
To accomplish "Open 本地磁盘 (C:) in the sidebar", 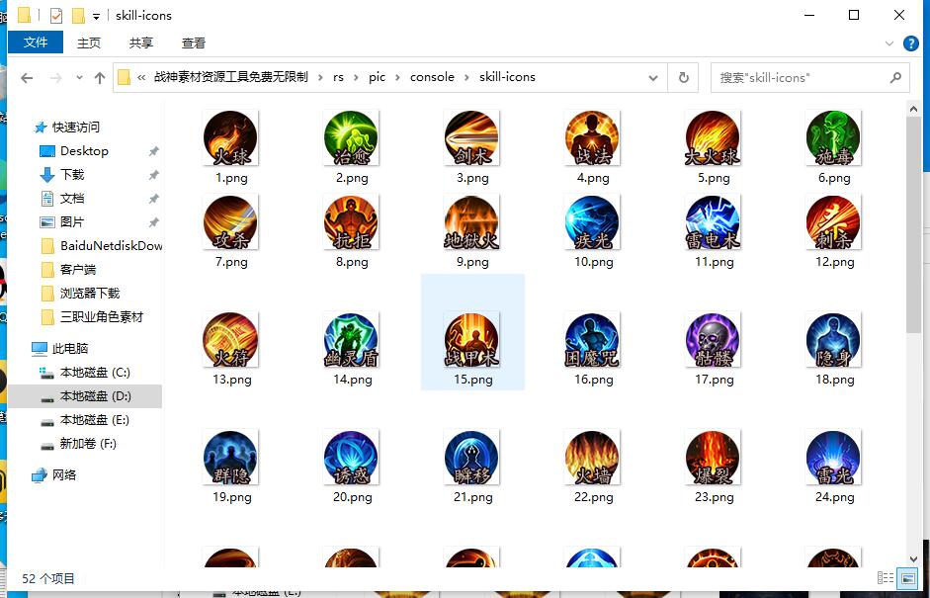I will click(94, 373).
